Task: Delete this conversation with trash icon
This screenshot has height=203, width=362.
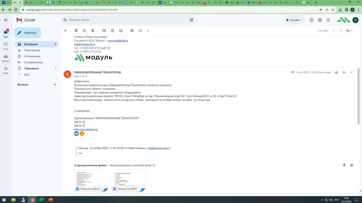Action: (x=93, y=30)
